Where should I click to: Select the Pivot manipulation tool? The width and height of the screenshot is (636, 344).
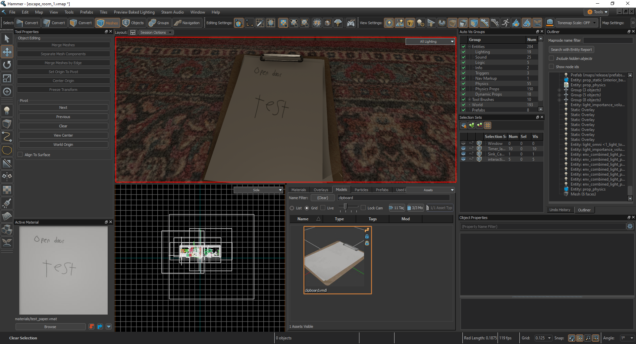pos(7,92)
